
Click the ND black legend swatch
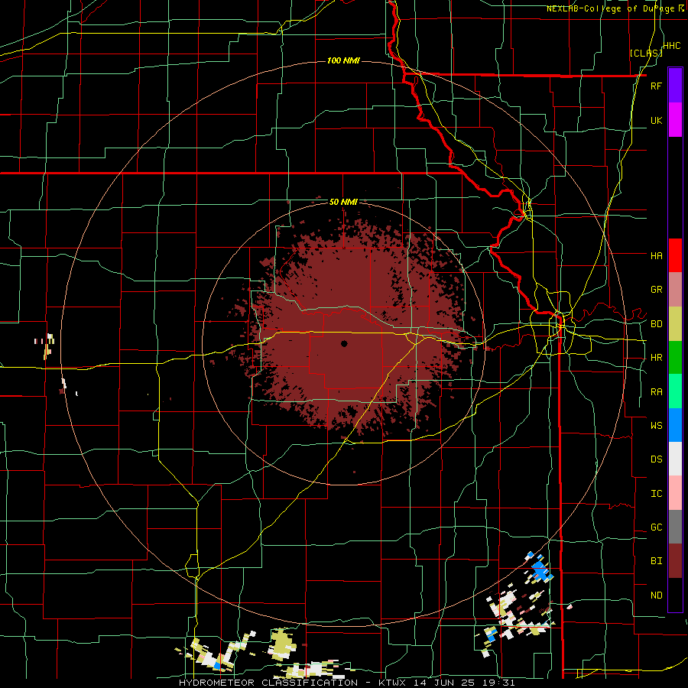click(x=675, y=595)
